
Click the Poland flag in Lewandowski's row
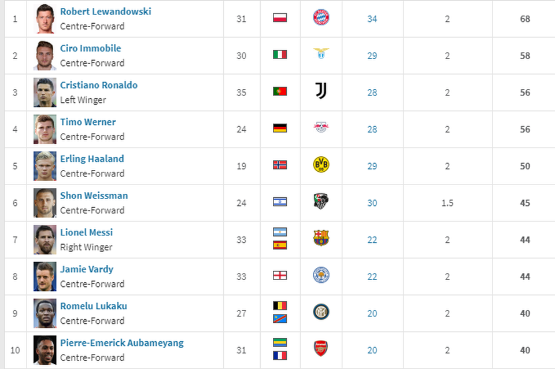pos(280,18)
